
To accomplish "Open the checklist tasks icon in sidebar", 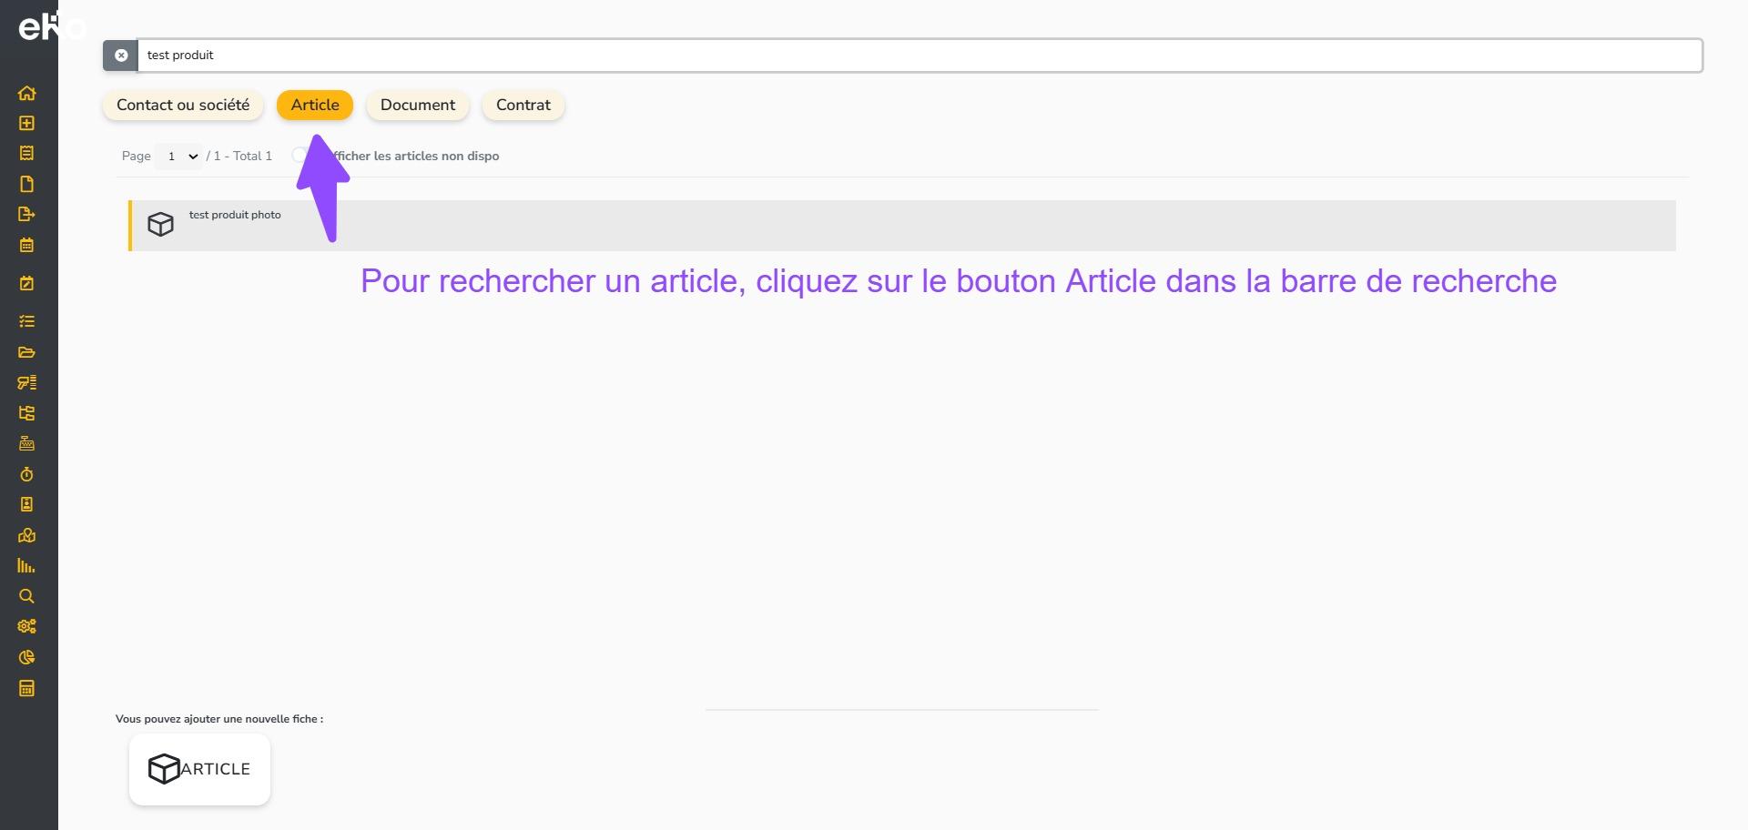I will click(x=26, y=321).
